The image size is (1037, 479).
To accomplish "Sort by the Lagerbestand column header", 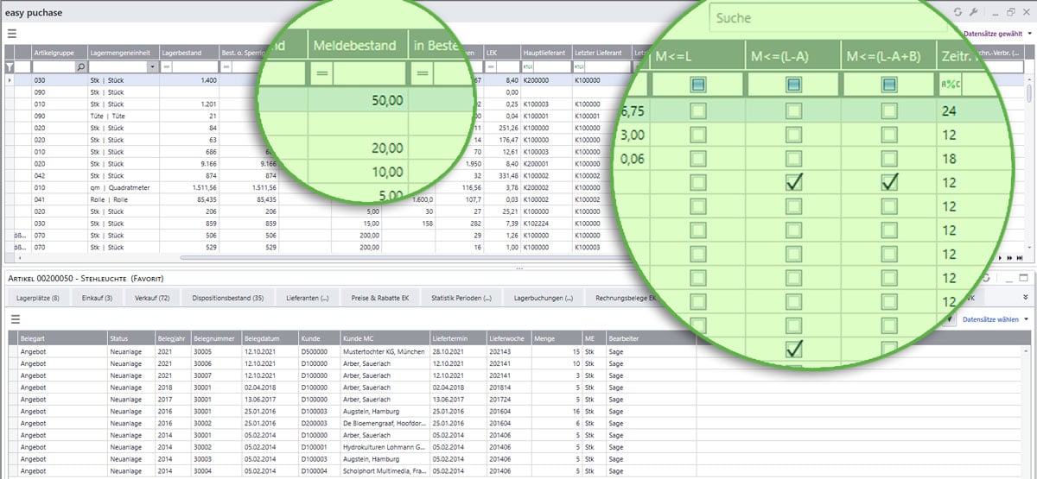I will [x=188, y=53].
